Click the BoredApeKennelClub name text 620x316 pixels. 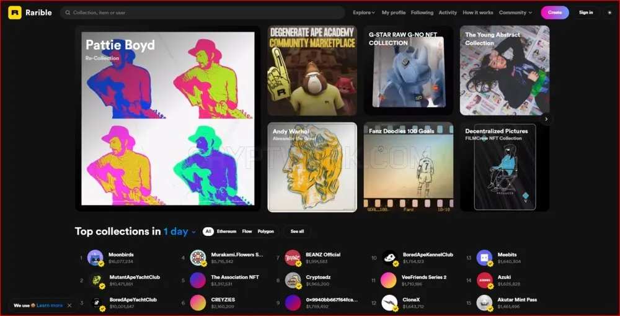pos(428,255)
